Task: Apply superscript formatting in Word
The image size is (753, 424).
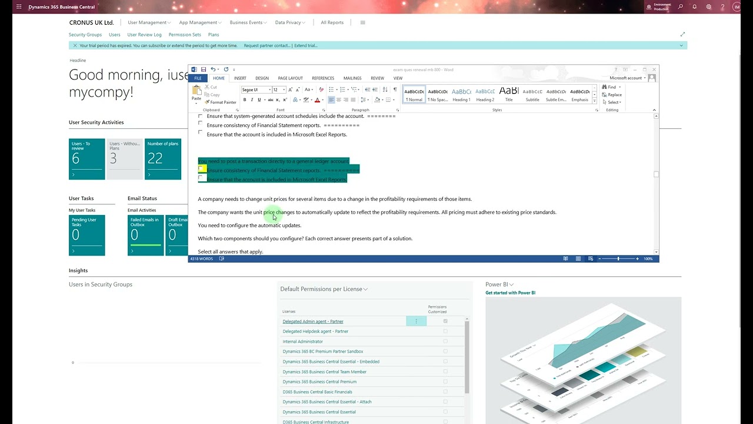Action: pyautogui.click(x=285, y=100)
